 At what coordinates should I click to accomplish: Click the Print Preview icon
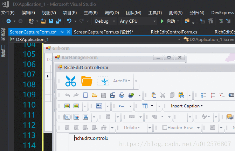tap(131, 95)
